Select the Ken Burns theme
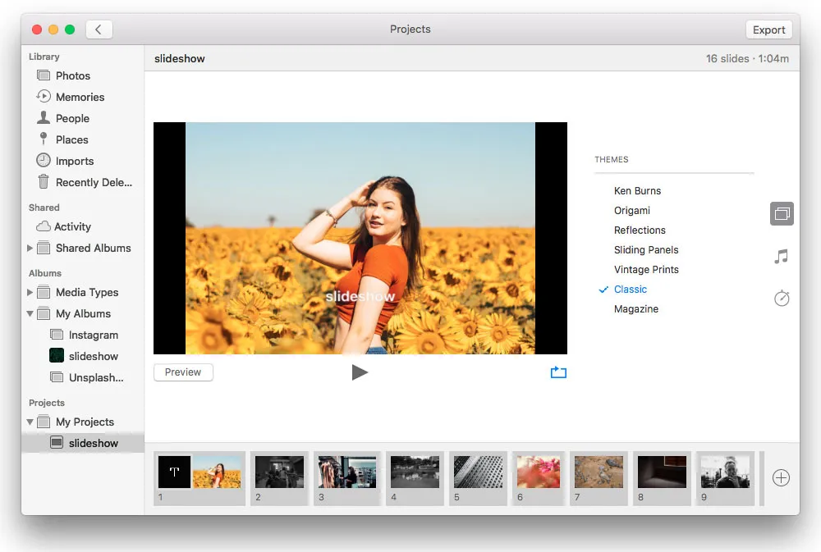Image resolution: width=821 pixels, height=552 pixels. click(x=637, y=190)
